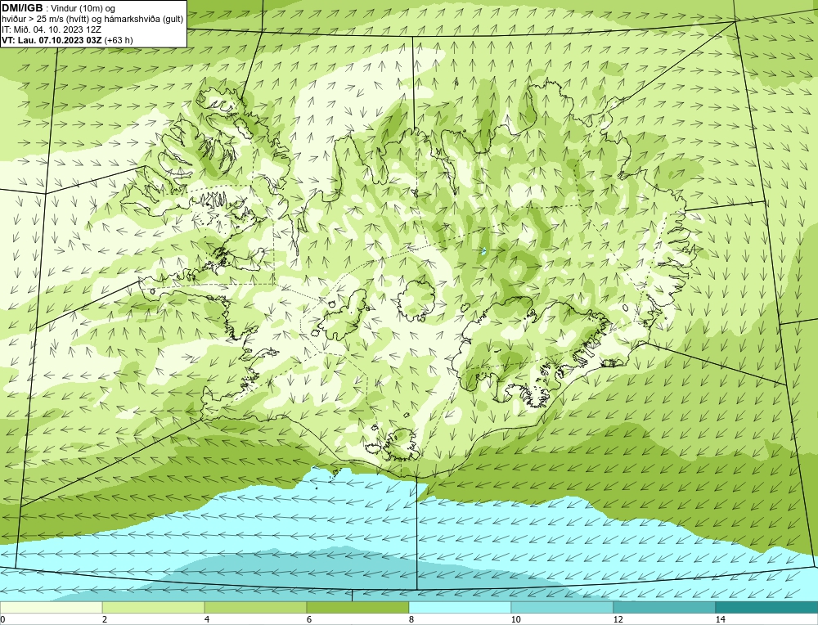Click the 2–4 m/s light green legend swatch
This screenshot has width=818, height=625.
(x=154, y=607)
